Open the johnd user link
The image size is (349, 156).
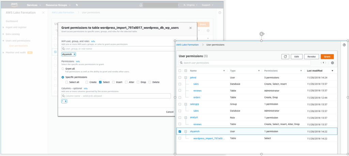(x=193, y=78)
